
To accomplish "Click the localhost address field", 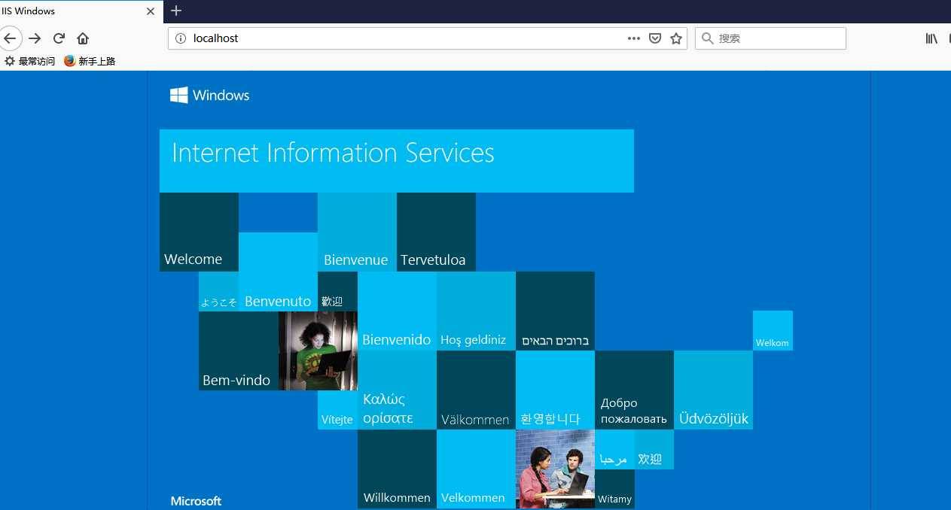I will pyautogui.click(x=407, y=38).
